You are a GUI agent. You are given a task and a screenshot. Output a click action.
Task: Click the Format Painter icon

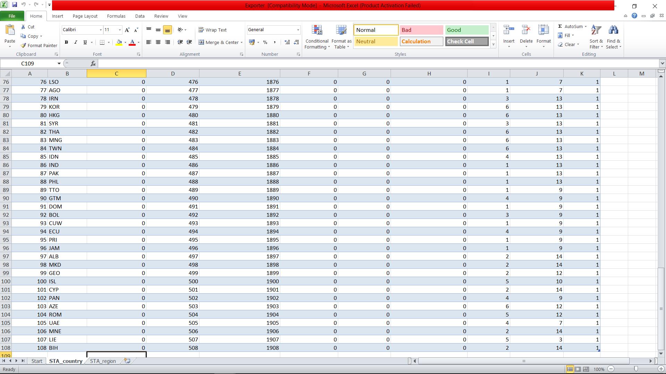[24, 45]
